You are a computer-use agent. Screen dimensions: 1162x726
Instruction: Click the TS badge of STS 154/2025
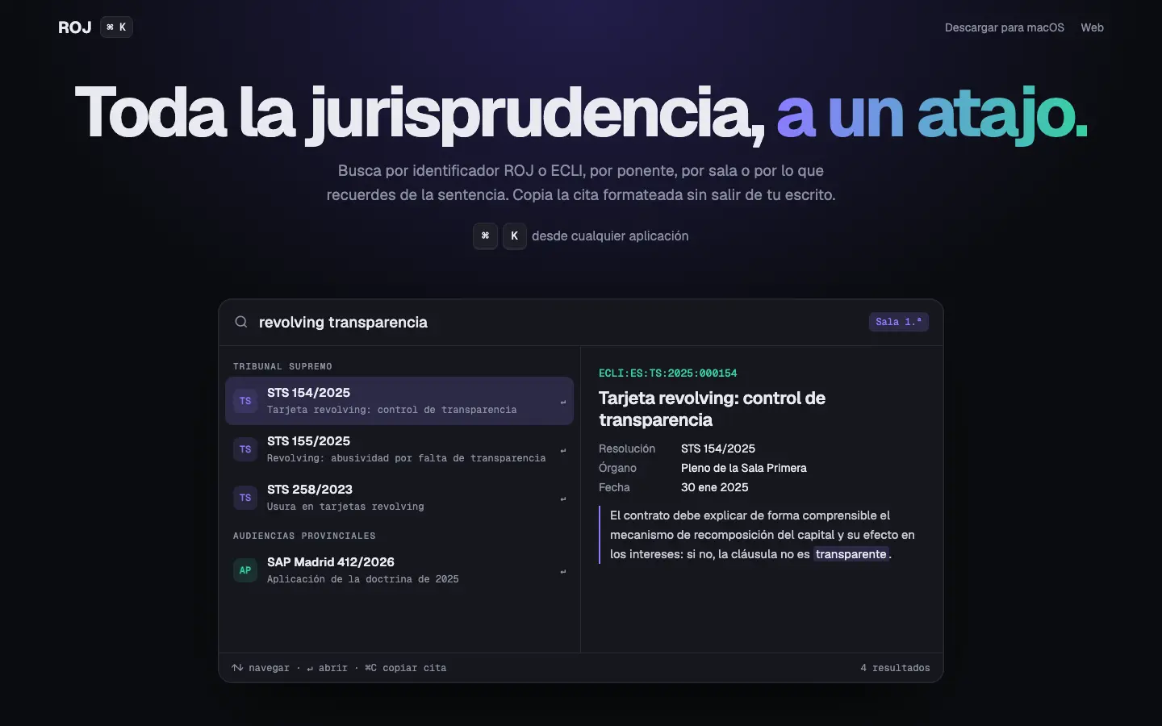[245, 401]
